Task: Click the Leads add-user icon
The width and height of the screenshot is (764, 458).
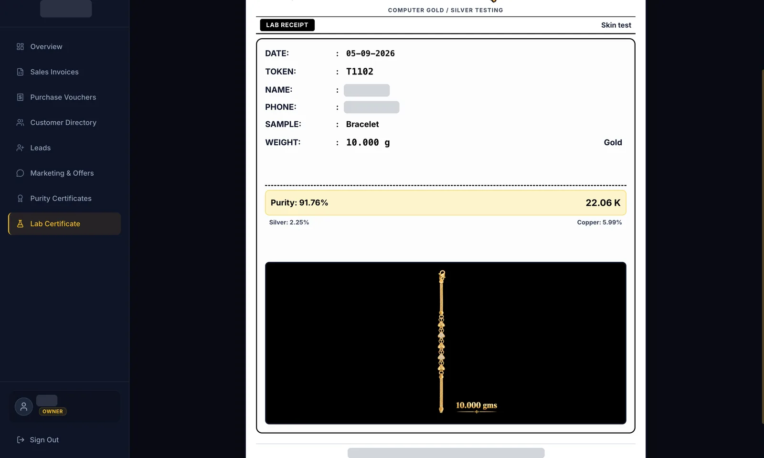Action: (20, 148)
